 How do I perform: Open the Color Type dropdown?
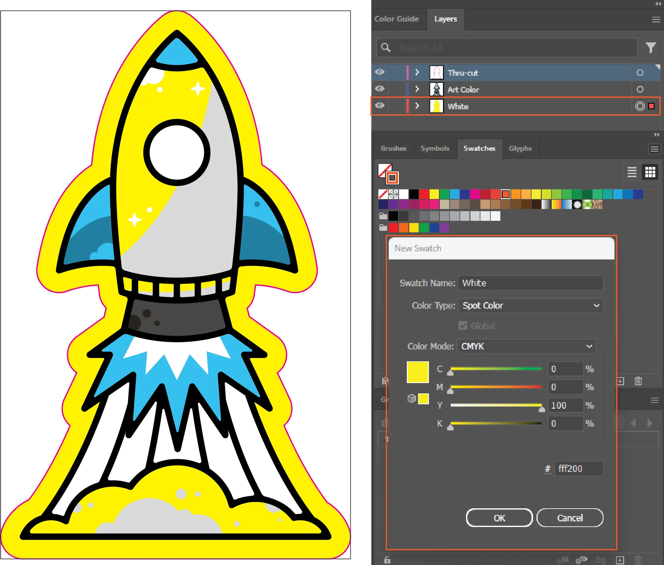click(x=530, y=305)
